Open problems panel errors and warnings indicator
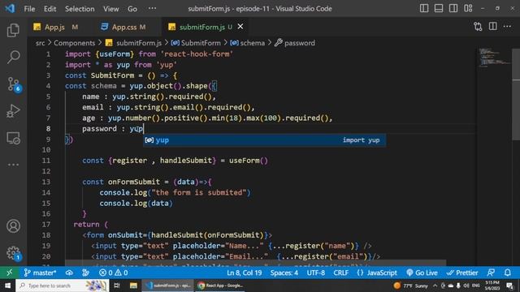Image resolution: width=520 pixels, height=292 pixels. 114,273
